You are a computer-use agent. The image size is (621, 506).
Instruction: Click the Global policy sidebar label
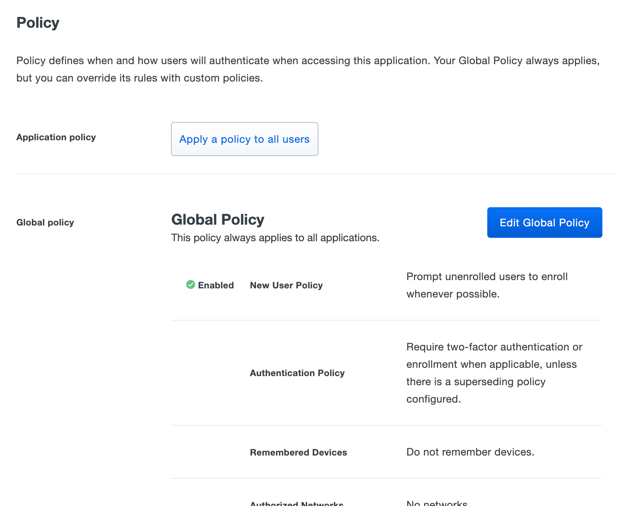[x=45, y=222]
